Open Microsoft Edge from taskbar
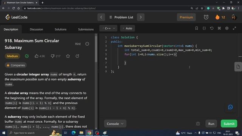The image size is (242, 136). click(x=73, y=133)
